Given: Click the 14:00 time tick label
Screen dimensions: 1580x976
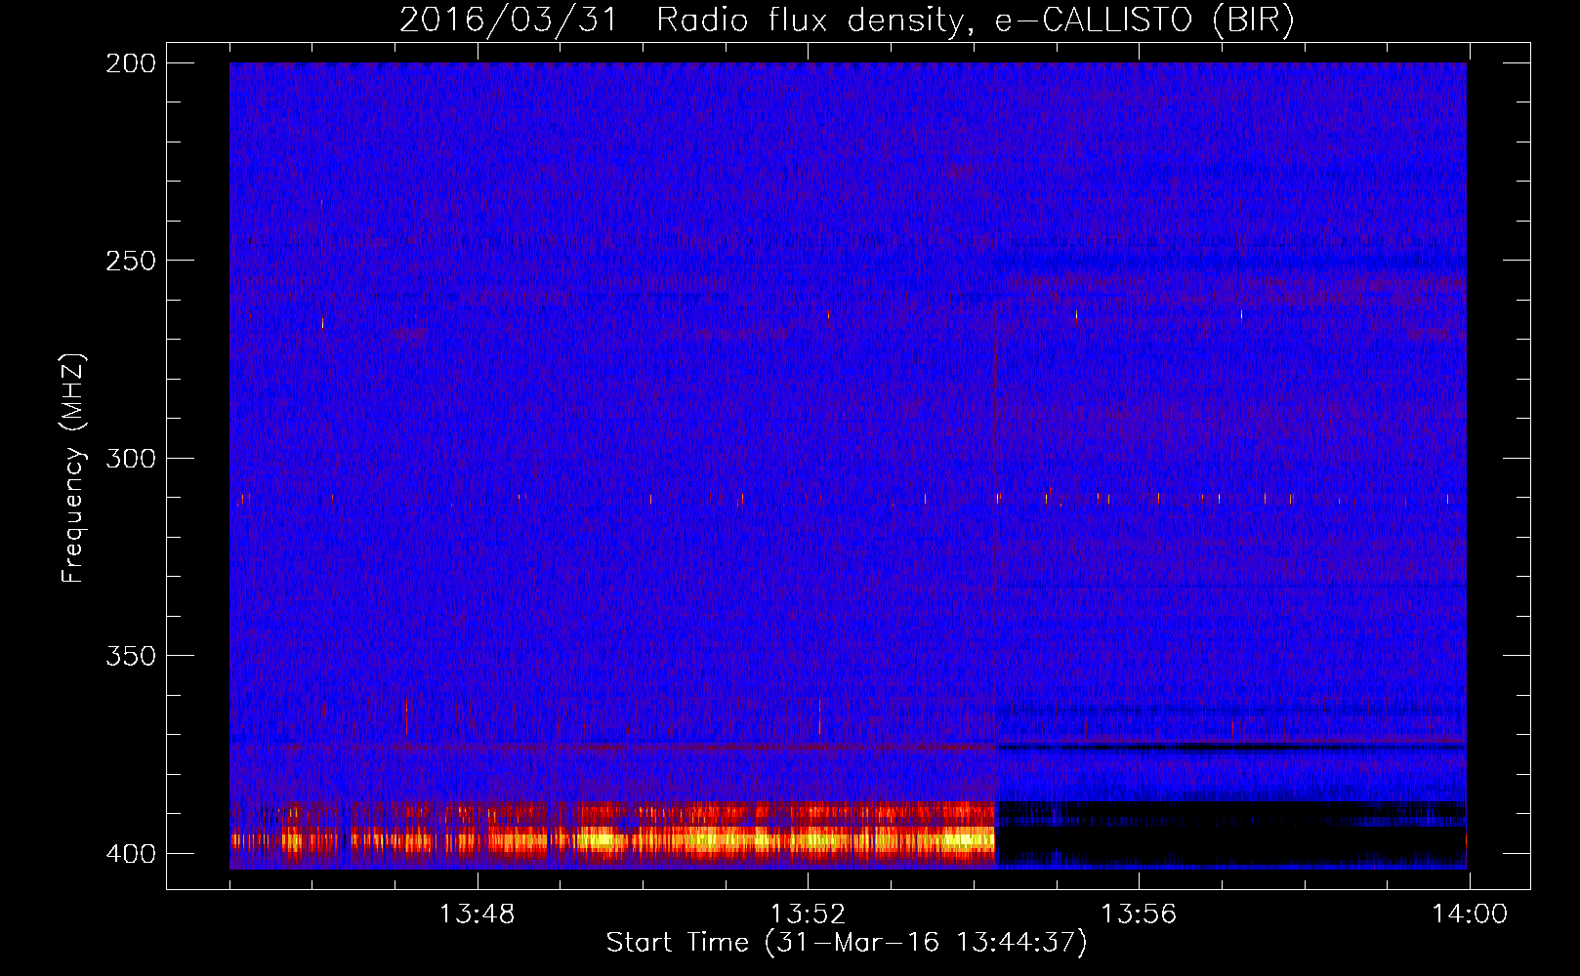Looking at the screenshot, I should (x=1470, y=915).
